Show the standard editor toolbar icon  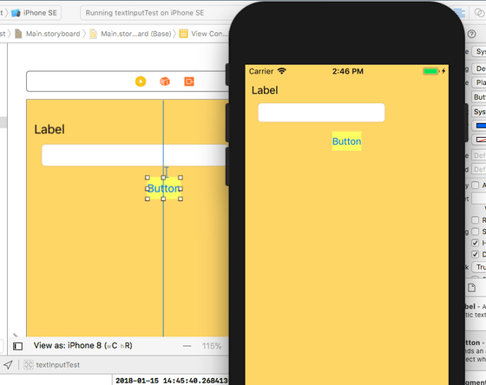[460, 13]
